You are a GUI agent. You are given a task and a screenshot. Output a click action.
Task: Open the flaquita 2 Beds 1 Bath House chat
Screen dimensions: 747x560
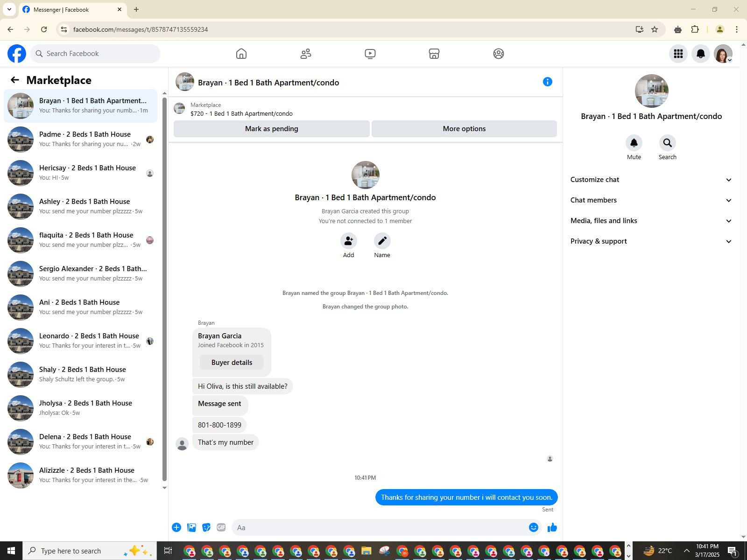[81, 240]
